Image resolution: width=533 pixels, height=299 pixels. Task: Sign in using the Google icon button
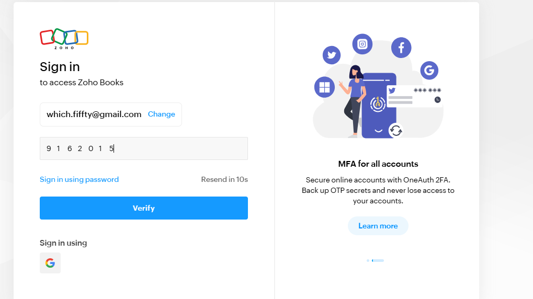(50, 263)
